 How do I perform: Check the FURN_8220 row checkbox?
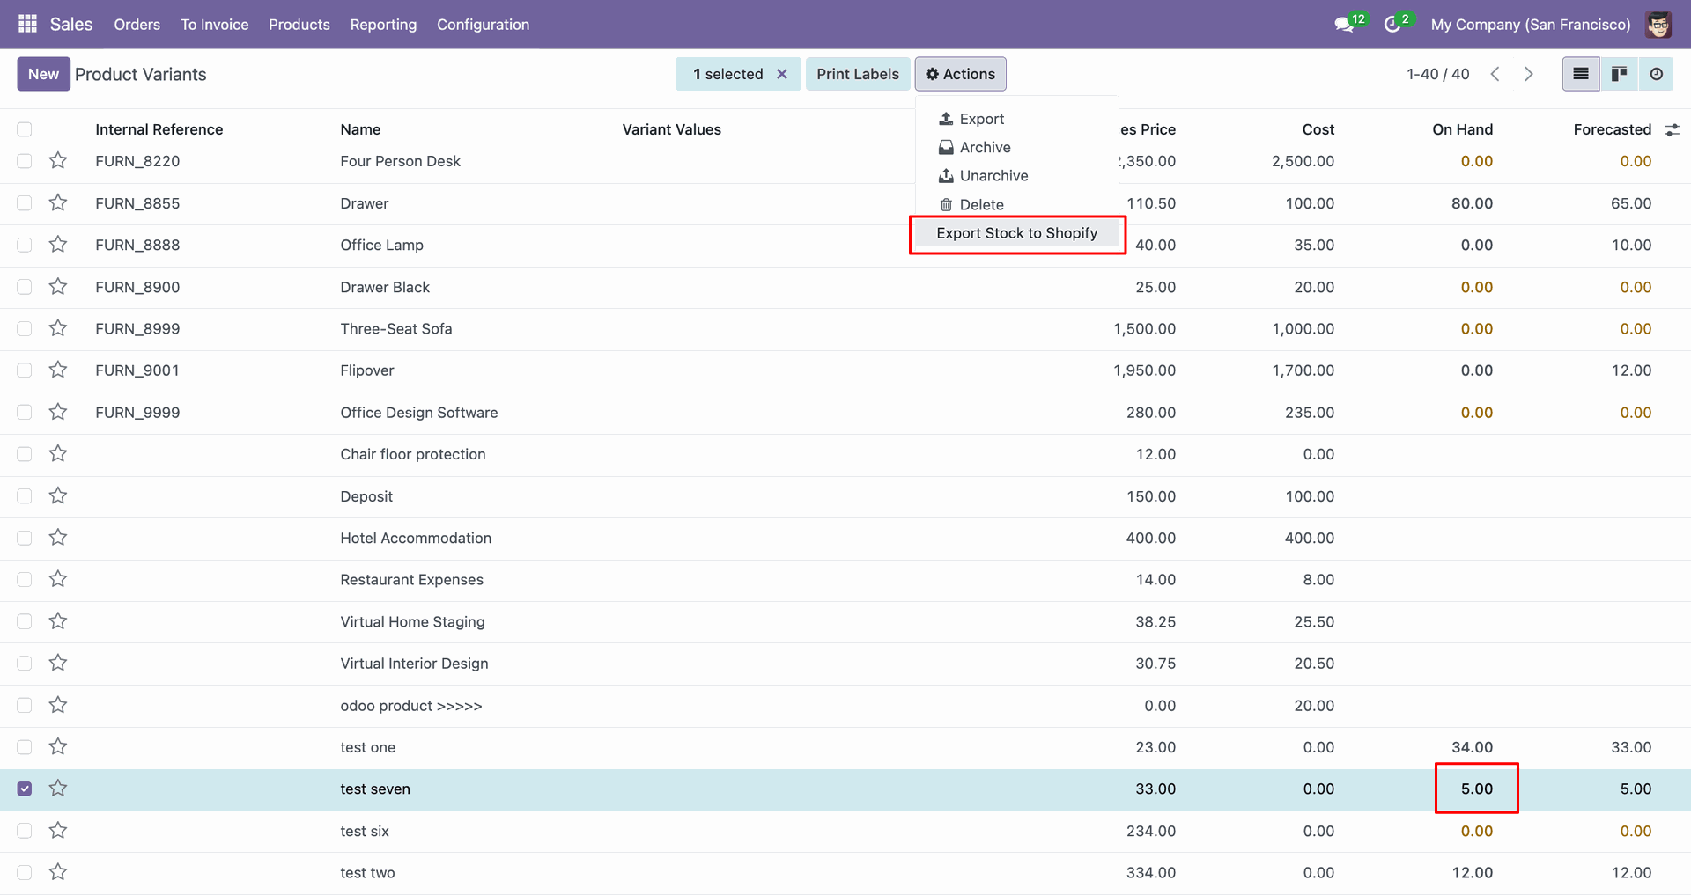[25, 161]
